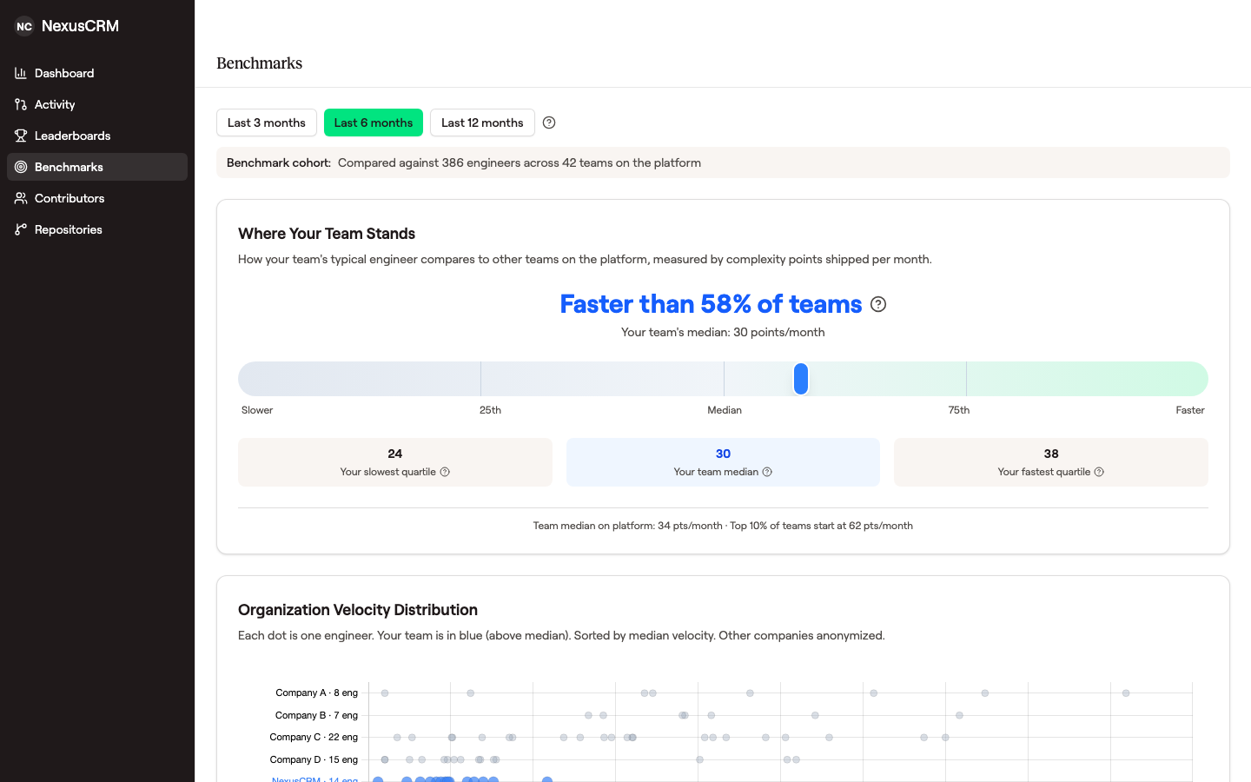Image resolution: width=1251 pixels, height=782 pixels.
Task: Click the 75th percentile label
Action: click(959, 410)
